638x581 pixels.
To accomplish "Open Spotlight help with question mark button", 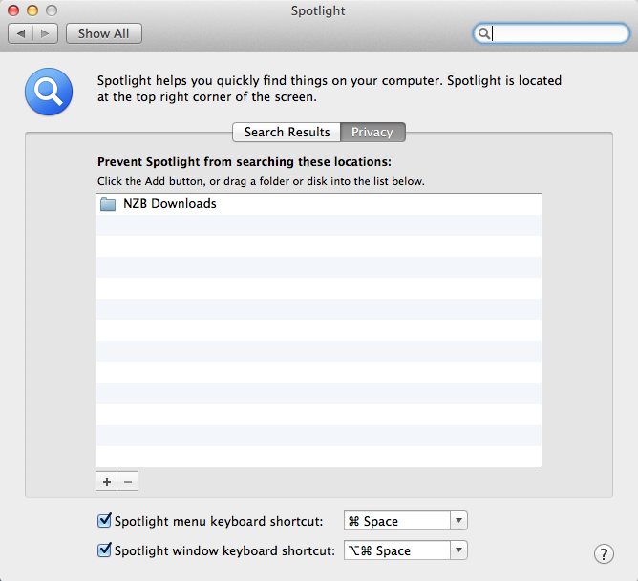I will [x=604, y=553].
